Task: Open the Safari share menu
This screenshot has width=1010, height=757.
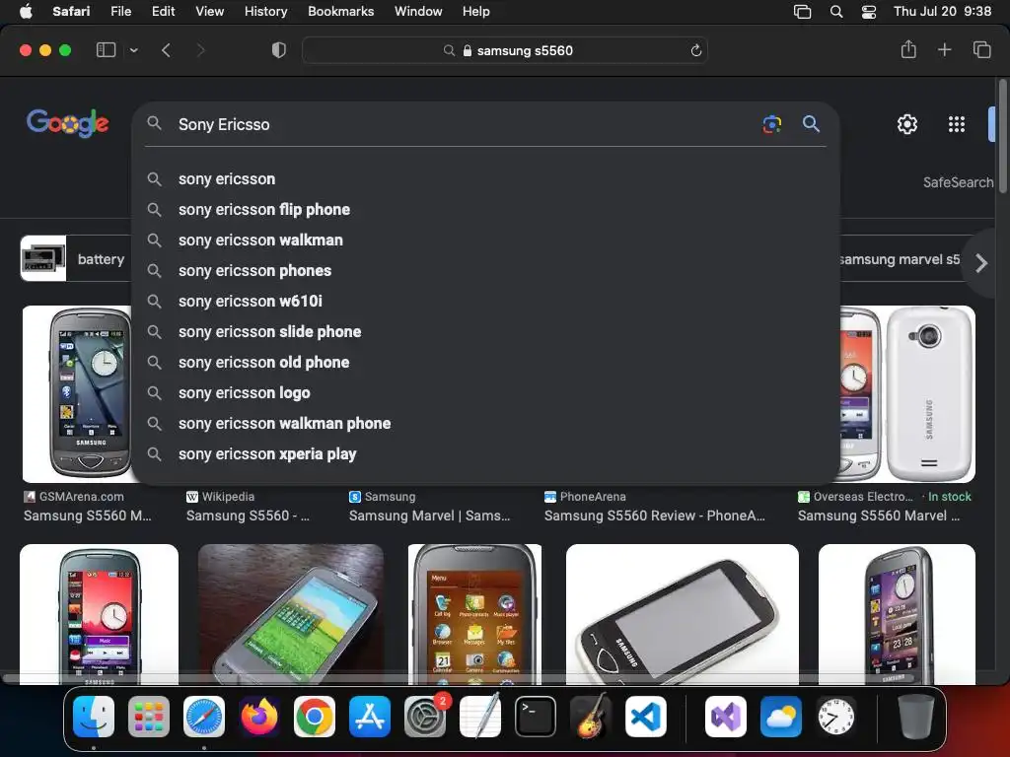Action: click(908, 49)
